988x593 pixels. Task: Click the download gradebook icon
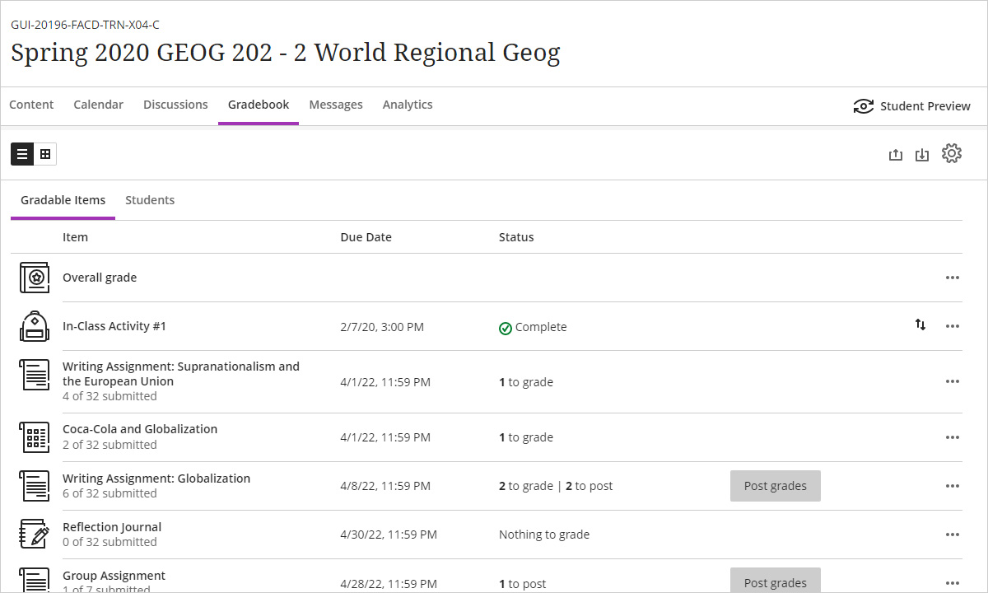tap(922, 155)
